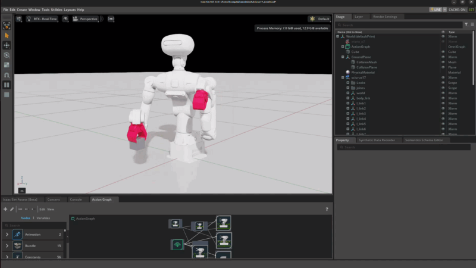476x268 pixels.
Task: Activate the Move tool in the toolbar
Action: [7, 45]
